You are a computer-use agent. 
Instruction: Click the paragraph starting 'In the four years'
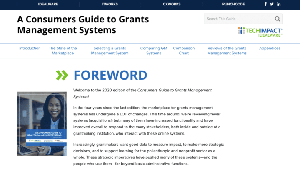(x=147, y=120)
